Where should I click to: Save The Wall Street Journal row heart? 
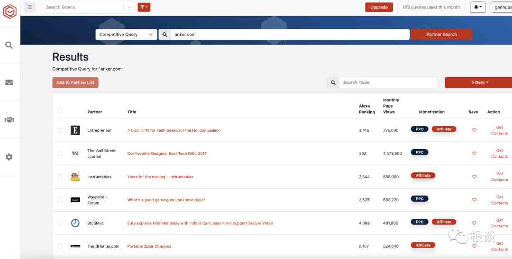(474, 153)
